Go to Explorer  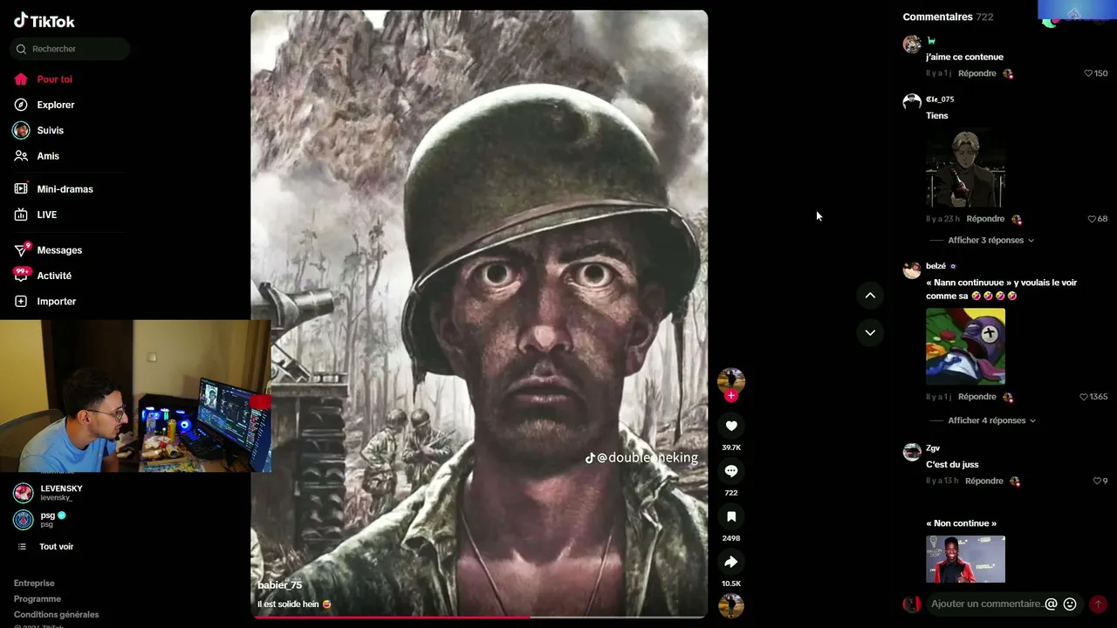(x=56, y=105)
